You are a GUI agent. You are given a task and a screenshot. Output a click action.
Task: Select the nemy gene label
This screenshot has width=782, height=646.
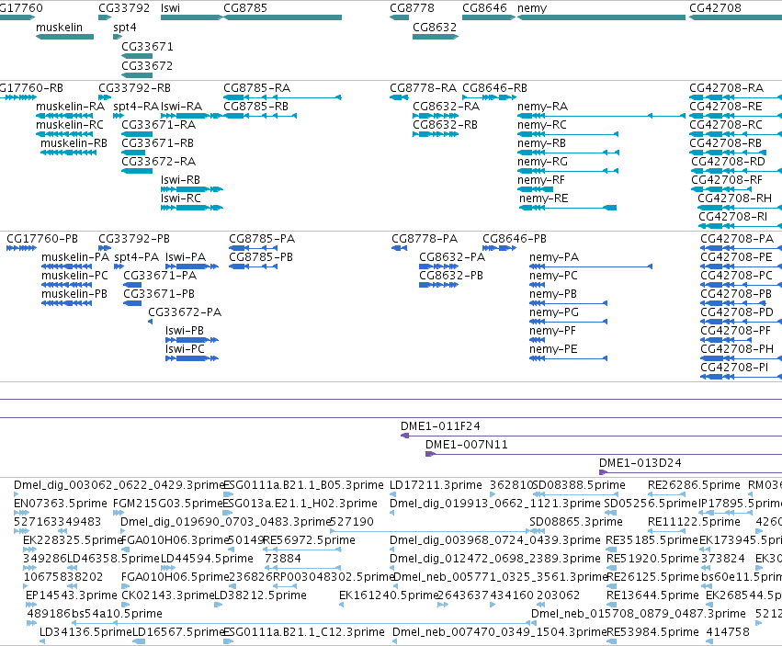pyautogui.click(x=532, y=8)
